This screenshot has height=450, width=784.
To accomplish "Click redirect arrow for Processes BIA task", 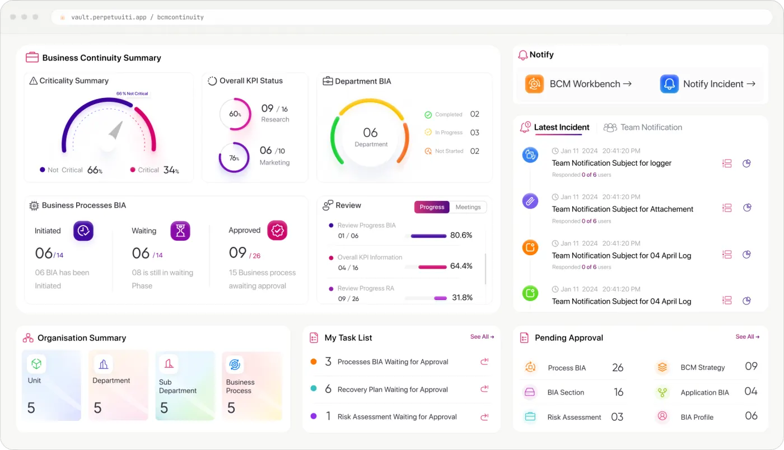I will point(484,362).
